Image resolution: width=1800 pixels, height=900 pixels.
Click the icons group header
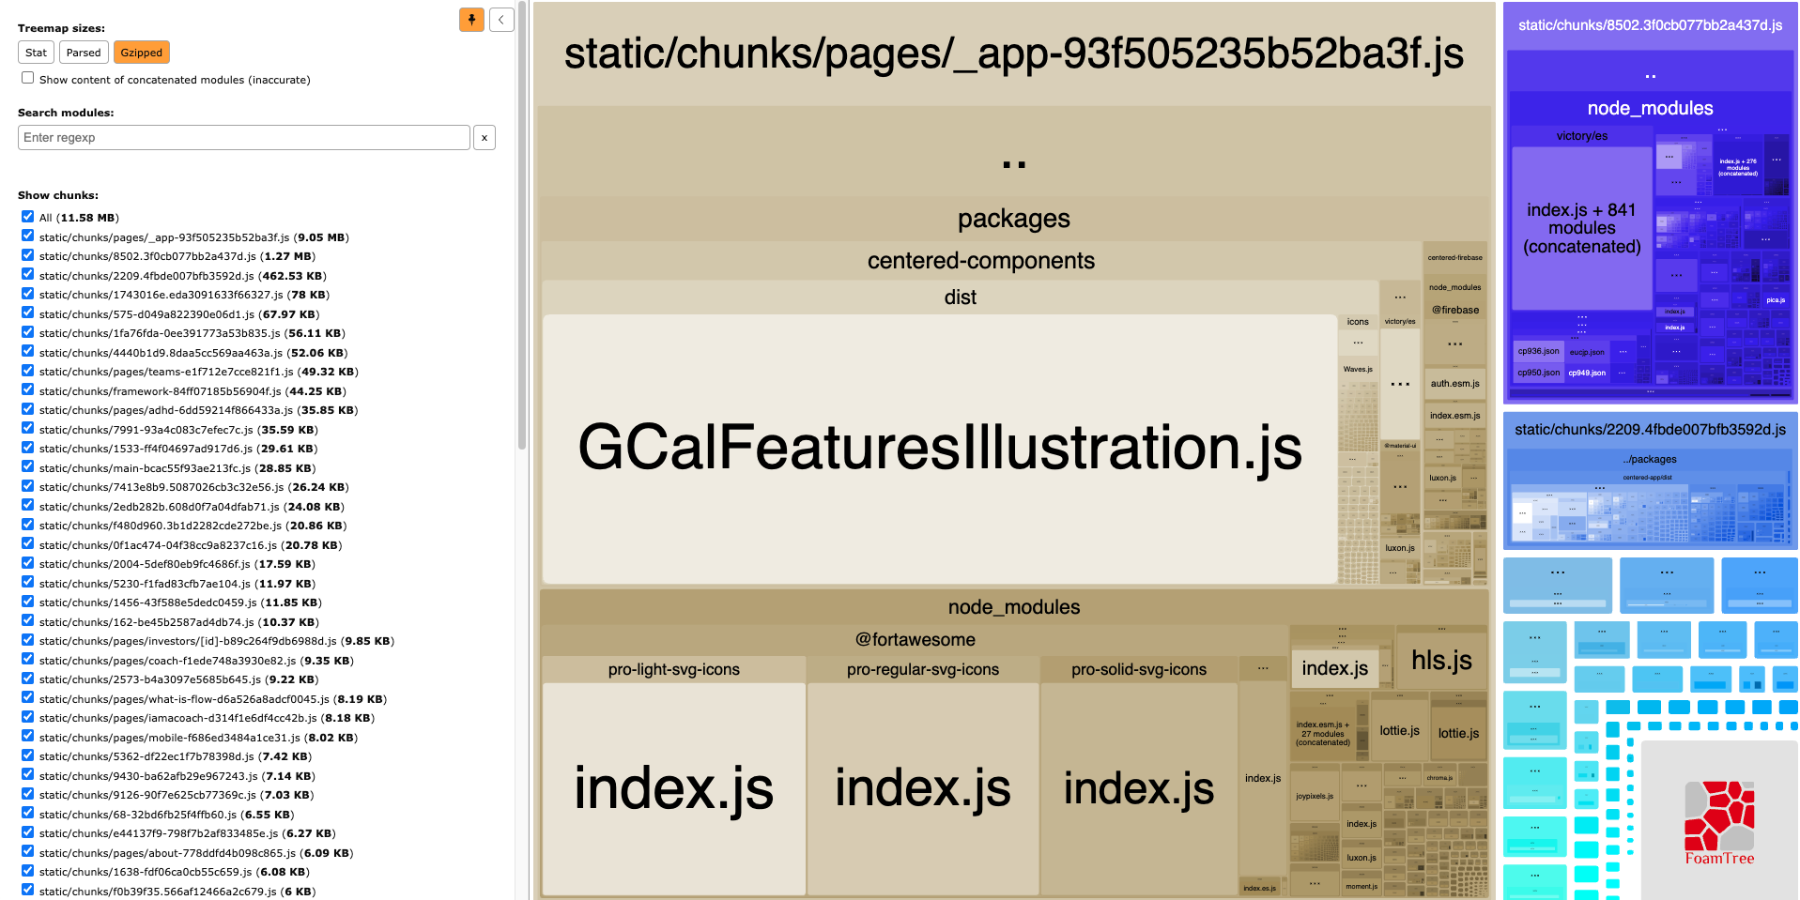(x=1358, y=321)
